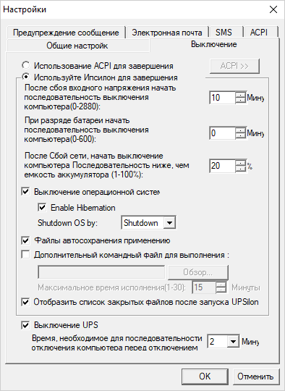
Task: Expand the UPS shutdown delay minutes dropdown
Action: coord(234,341)
